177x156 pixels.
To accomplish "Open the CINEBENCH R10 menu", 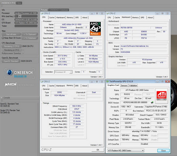I will (x=8, y=3).
